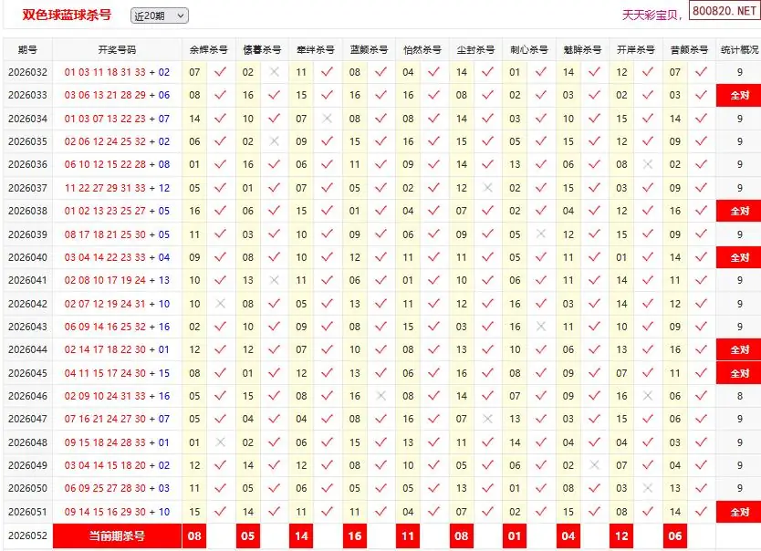The image size is (761, 551).
Task: Click gray X in 魅眸杀号 row 2026049
Action: (595, 465)
